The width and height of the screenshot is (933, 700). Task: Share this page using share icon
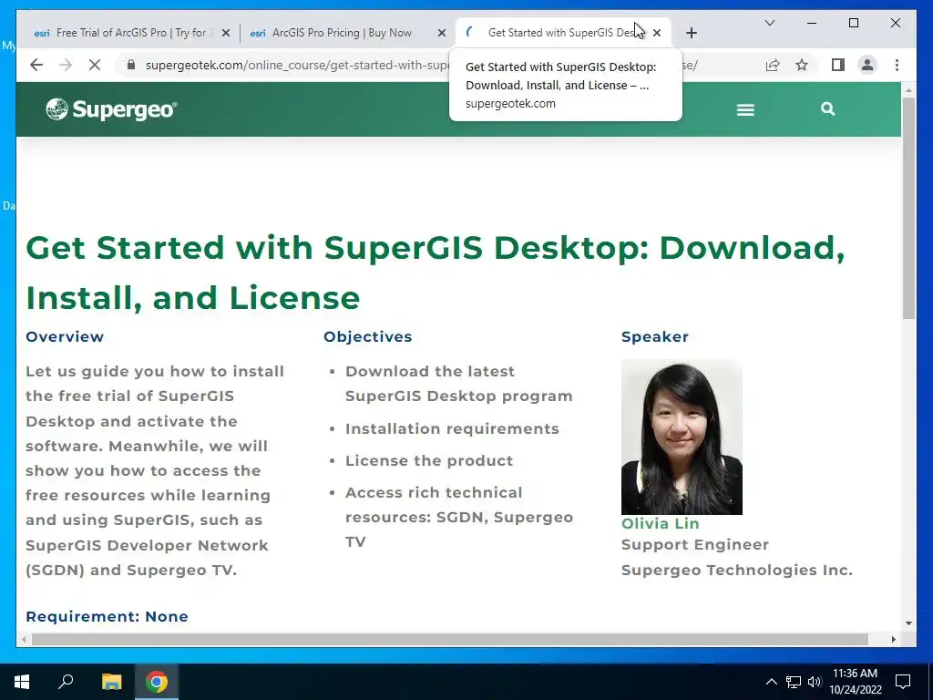773,65
